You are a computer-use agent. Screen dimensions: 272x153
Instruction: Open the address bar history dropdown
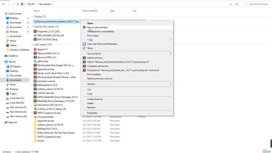pyautogui.click(x=231, y=4)
